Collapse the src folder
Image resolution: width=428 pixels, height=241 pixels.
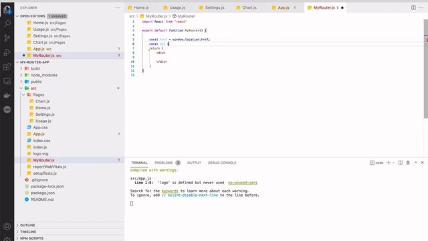click(21, 88)
